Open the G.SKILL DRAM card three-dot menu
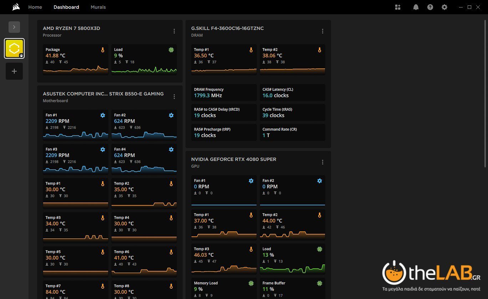This screenshot has height=299, width=488. click(x=322, y=31)
